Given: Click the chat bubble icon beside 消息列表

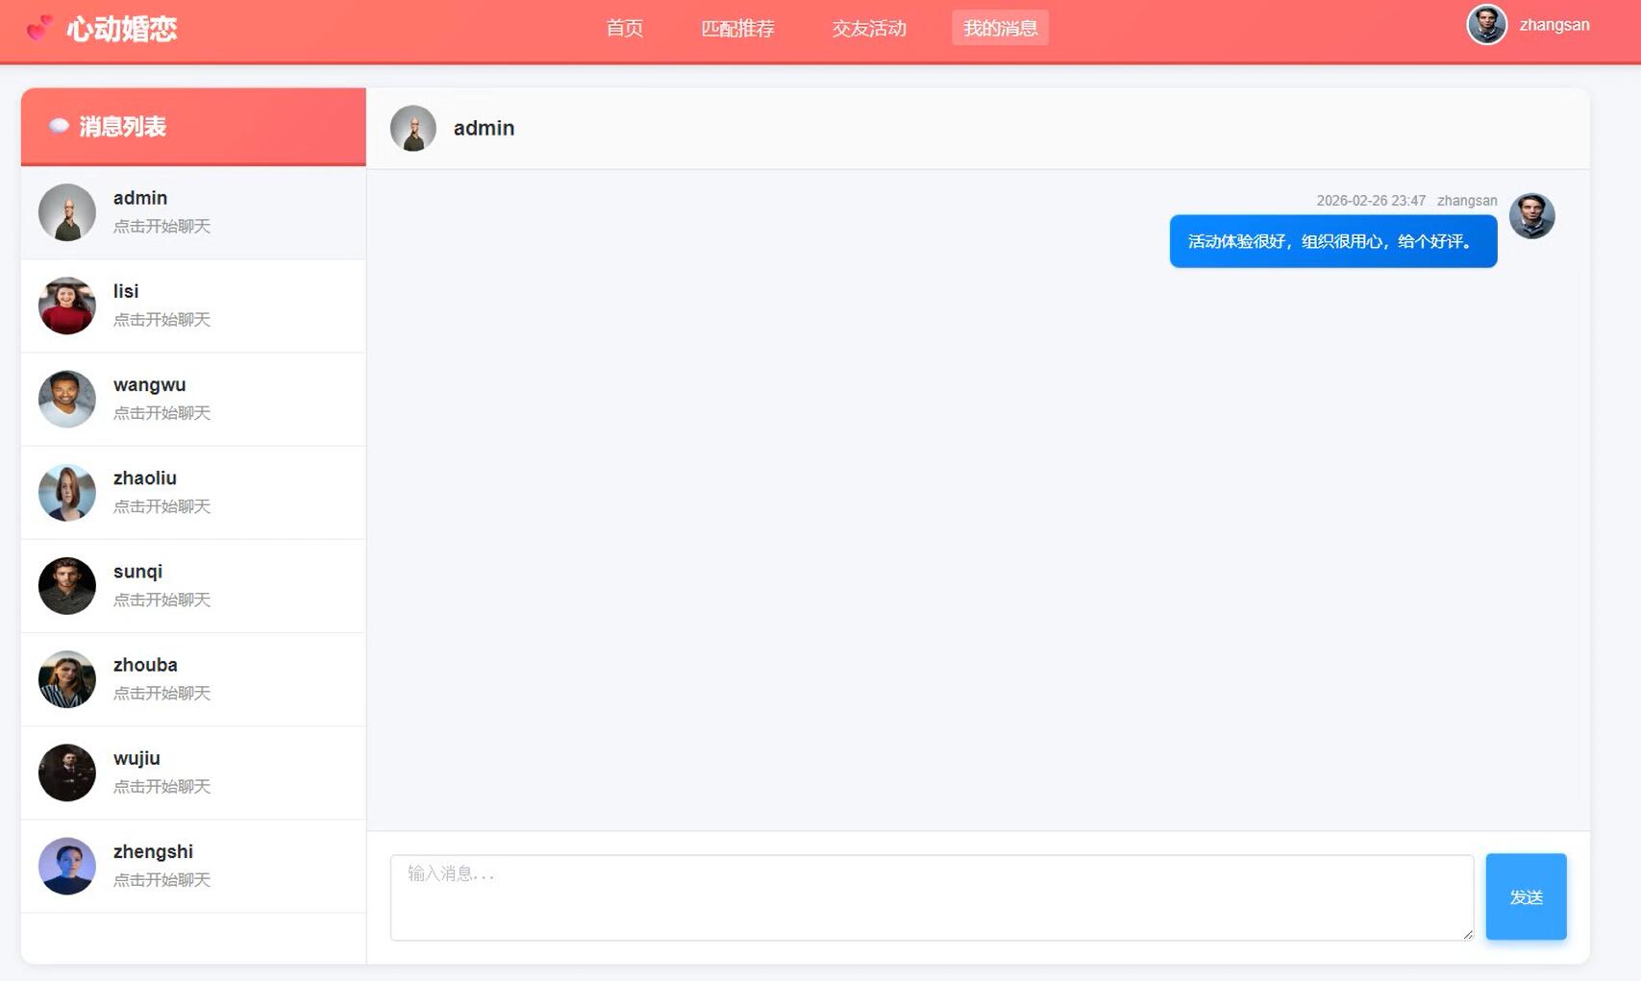Looking at the screenshot, I should click(59, 126).
